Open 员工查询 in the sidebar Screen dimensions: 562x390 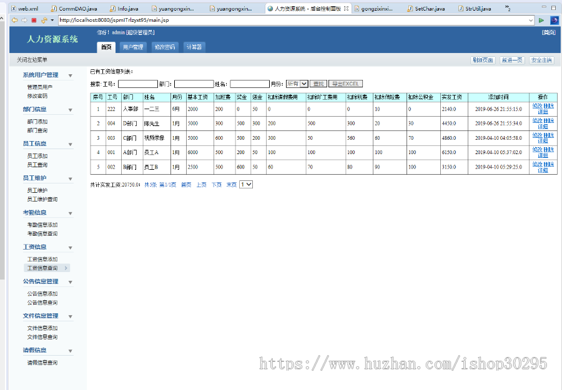pyautogui.click(x=37, y=165)
